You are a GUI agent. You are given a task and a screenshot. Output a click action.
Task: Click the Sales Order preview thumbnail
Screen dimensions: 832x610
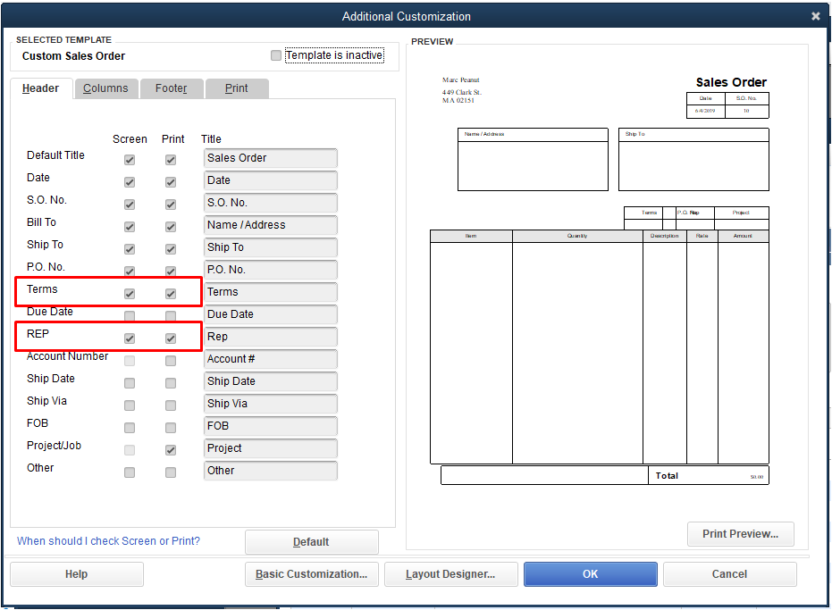(x=600, y=281)
